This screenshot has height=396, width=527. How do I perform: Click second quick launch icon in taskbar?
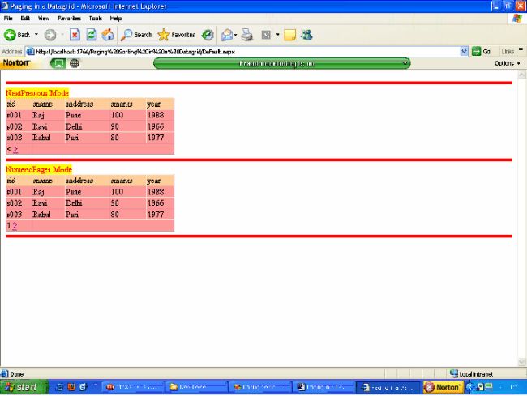[x=71, y=387]
